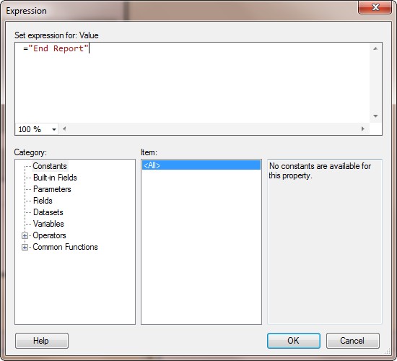Click the expression editor scroll down arrow
397x361 pixels.
point(375,116)
